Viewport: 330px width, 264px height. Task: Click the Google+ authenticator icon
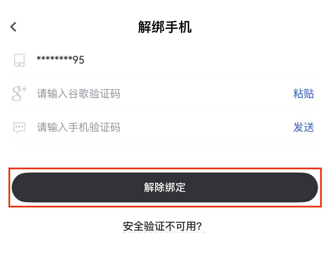(19, 94)
